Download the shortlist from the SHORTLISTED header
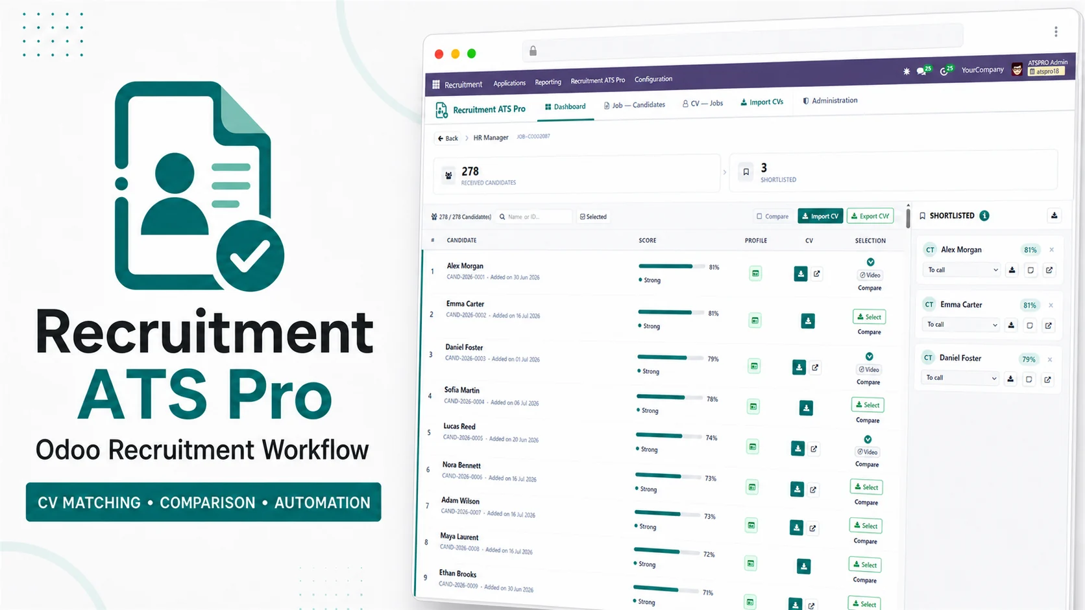 point(1055,215)
